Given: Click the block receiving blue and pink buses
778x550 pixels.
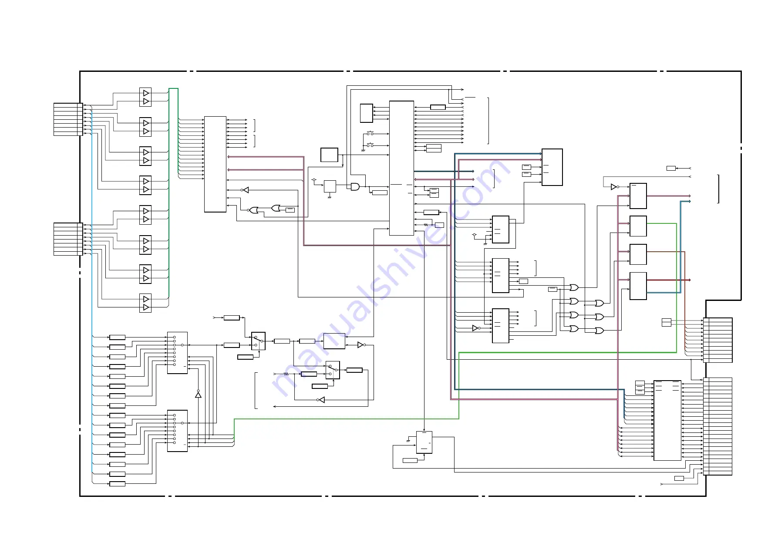Looking at the screenshot, I should pos(552,167).
